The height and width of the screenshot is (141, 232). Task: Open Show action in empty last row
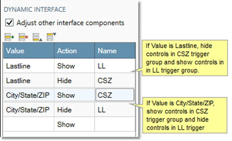(75, 124)
